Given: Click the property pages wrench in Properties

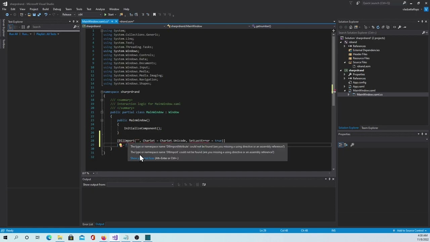Looking at the screenshot, I should [x=352, y=145].
